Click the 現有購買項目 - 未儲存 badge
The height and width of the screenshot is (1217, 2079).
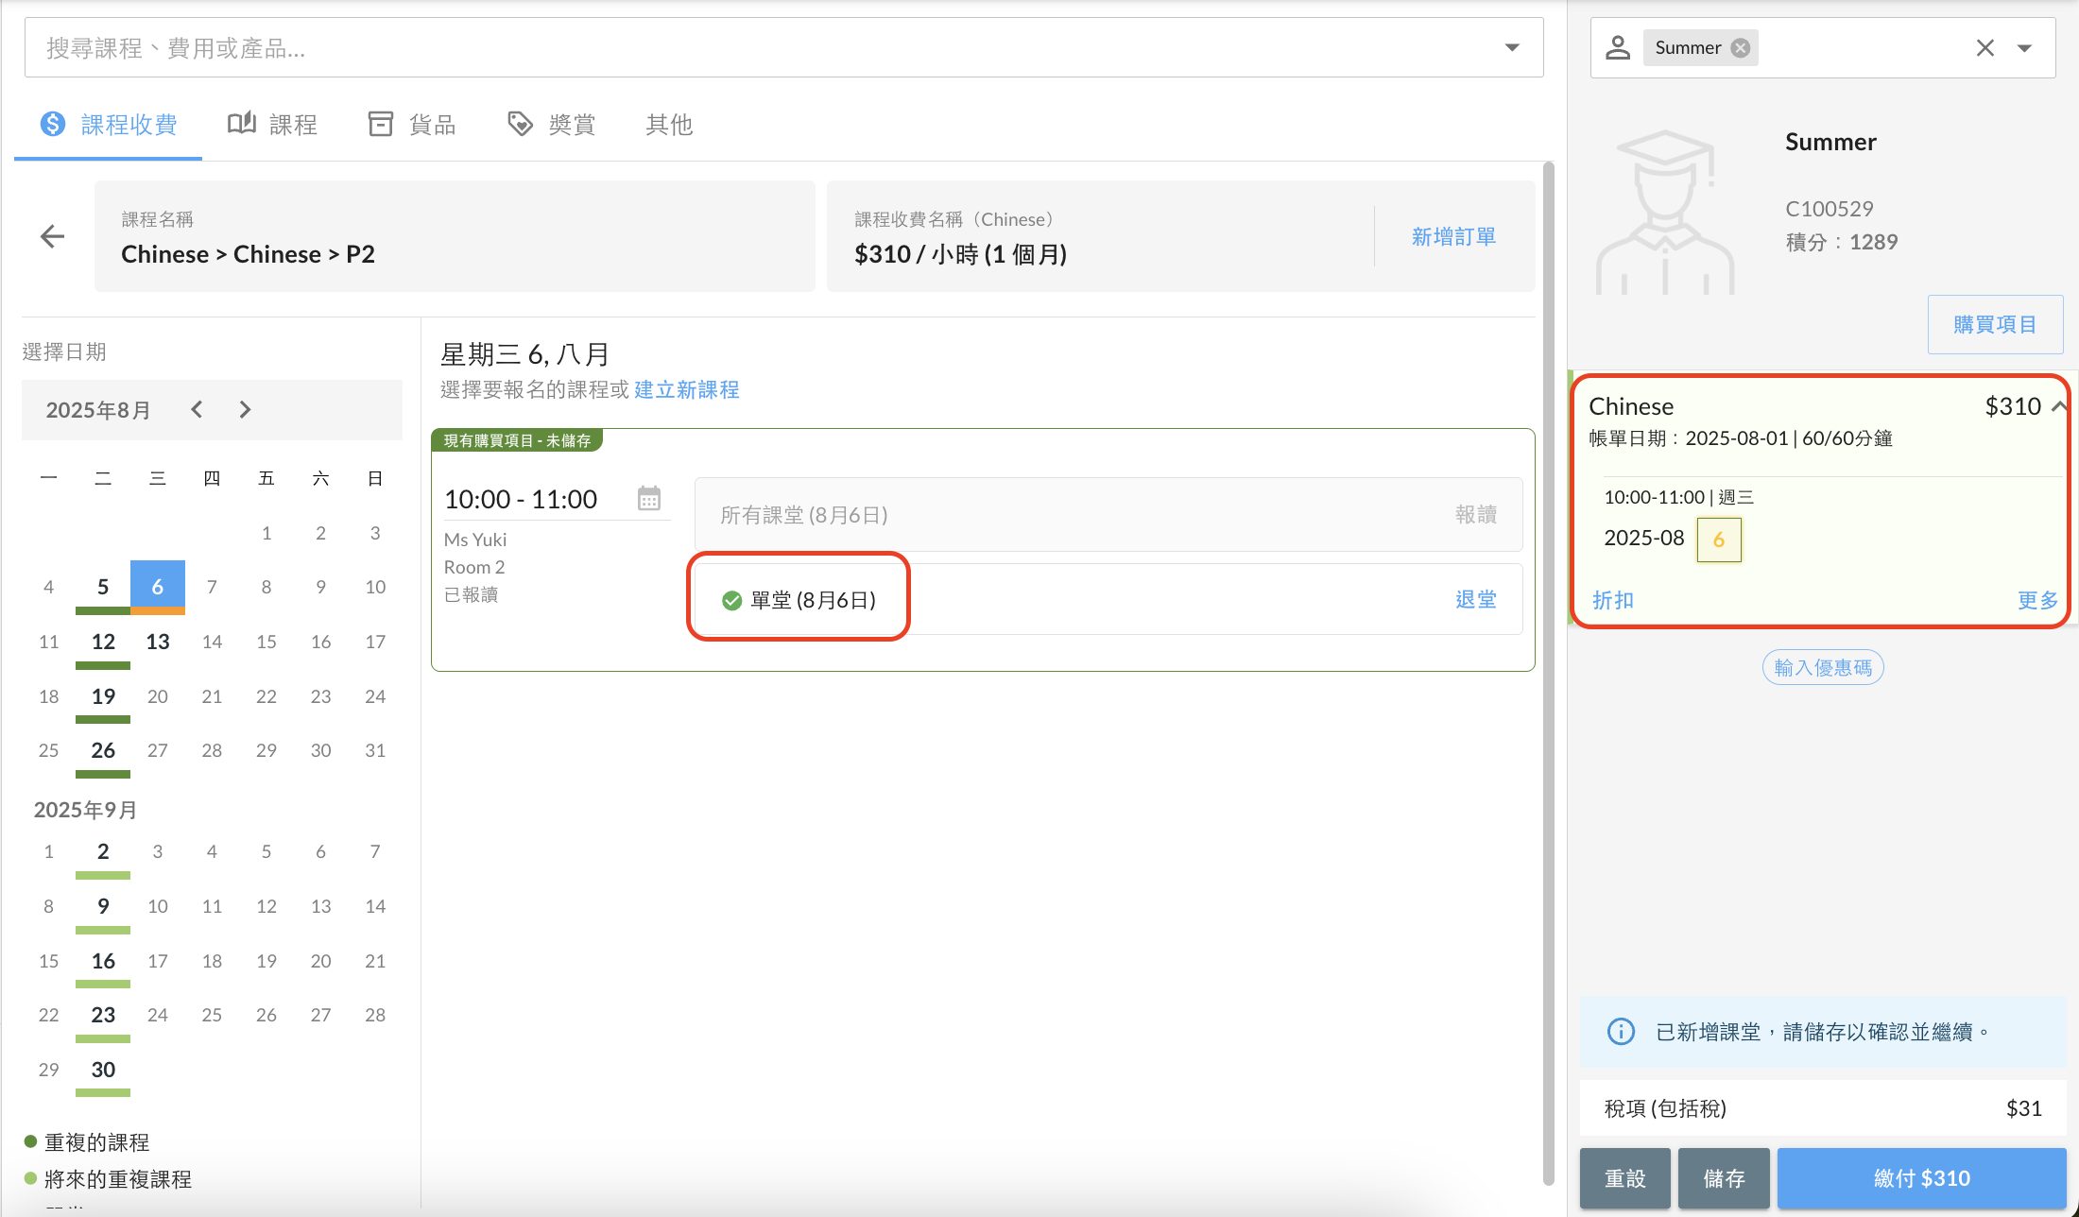click(x=517, y=440)
